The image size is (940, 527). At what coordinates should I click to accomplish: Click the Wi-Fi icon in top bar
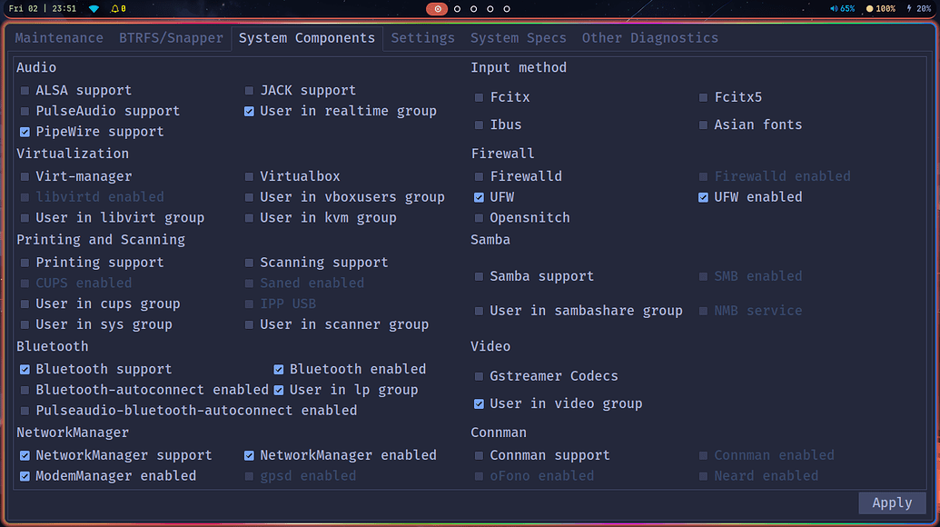coord(94,8)
